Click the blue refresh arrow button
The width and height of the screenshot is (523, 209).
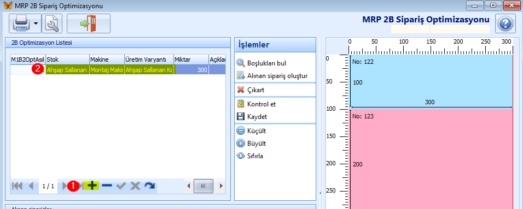(150, 186)
